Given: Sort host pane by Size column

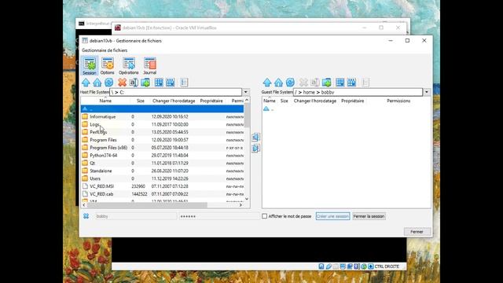Looking at the screenshot, I should click(141, 101).
